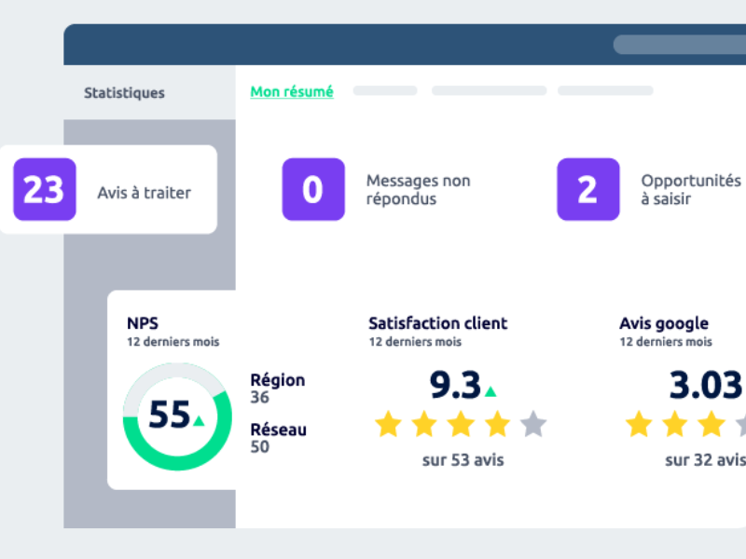Open the Mon résumé tab

291,91
